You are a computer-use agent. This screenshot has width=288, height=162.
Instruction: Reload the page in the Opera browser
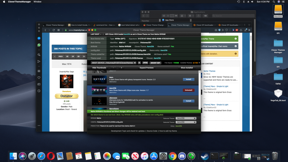click(54, 30)
